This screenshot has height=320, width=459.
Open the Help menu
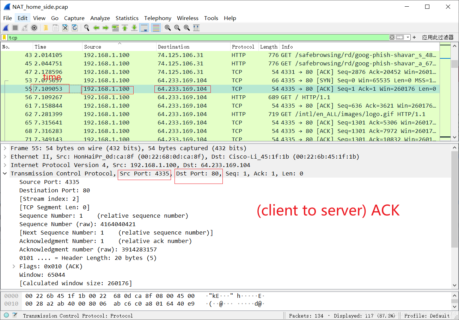pyautogui.click(x=230, y=18)
